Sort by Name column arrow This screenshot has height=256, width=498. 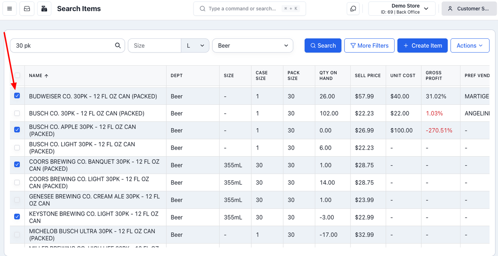[x=46, y=76]
